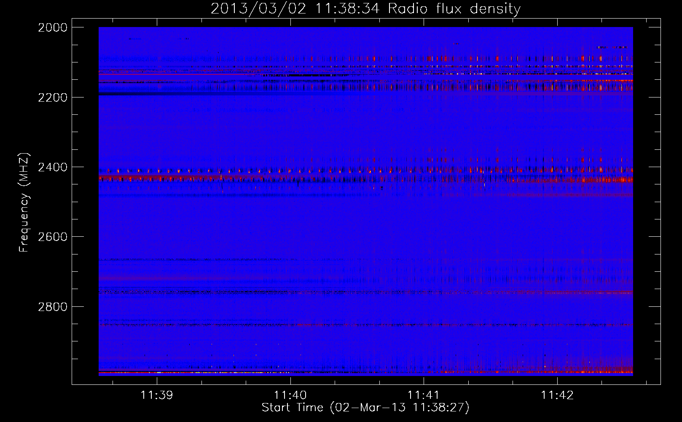Click the '11:41' time axis label
The image size is (682, 422).
(x=424, y=395)
